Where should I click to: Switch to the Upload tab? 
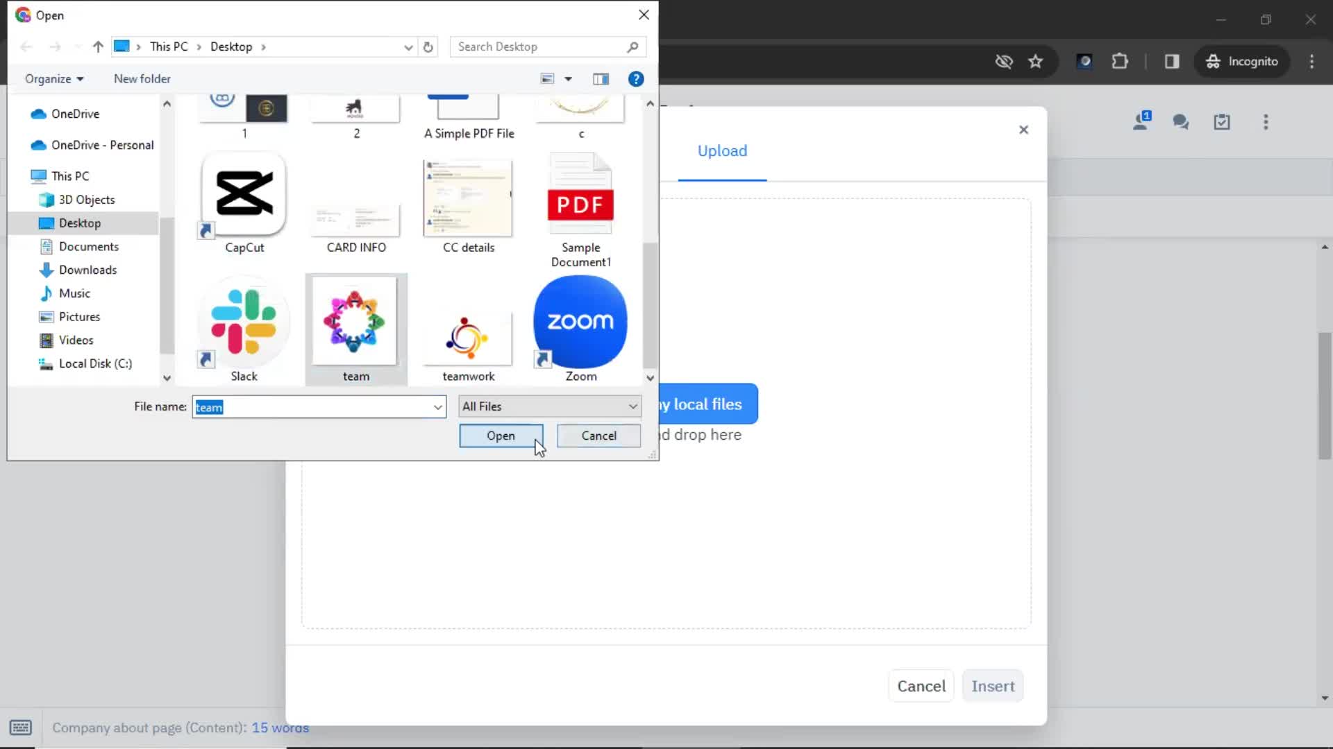click(x=722, y=151)
